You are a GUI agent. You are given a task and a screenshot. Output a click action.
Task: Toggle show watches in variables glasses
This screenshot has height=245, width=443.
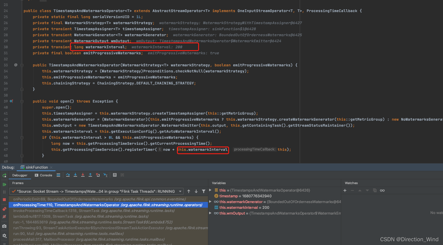[382, 190]
